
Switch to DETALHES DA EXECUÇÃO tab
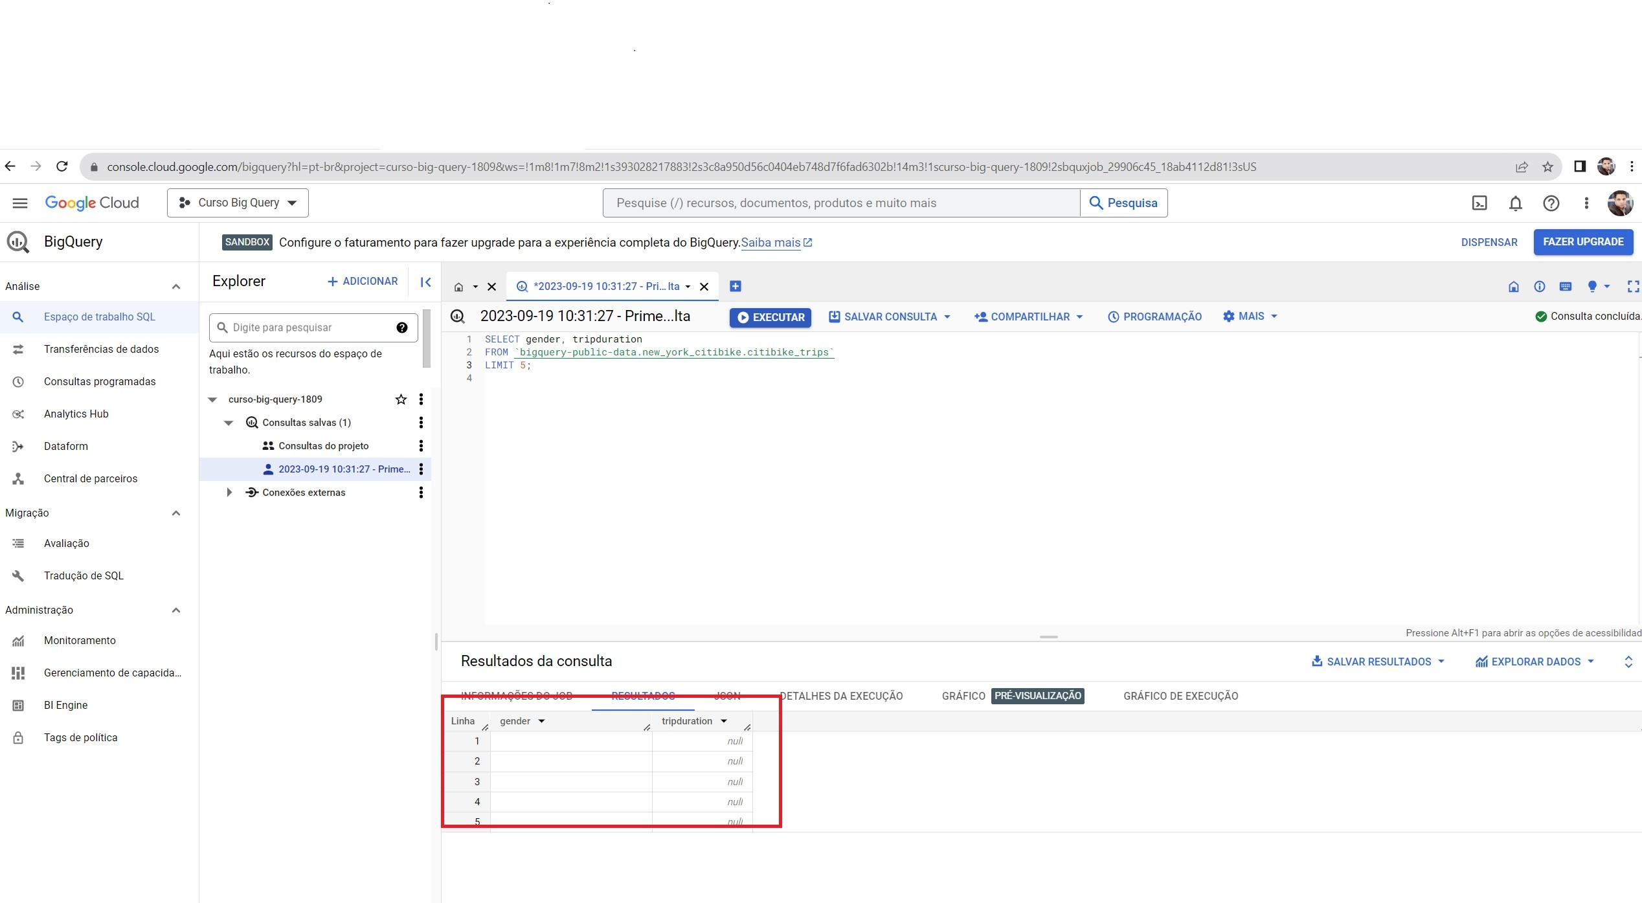tap(841, 696)
